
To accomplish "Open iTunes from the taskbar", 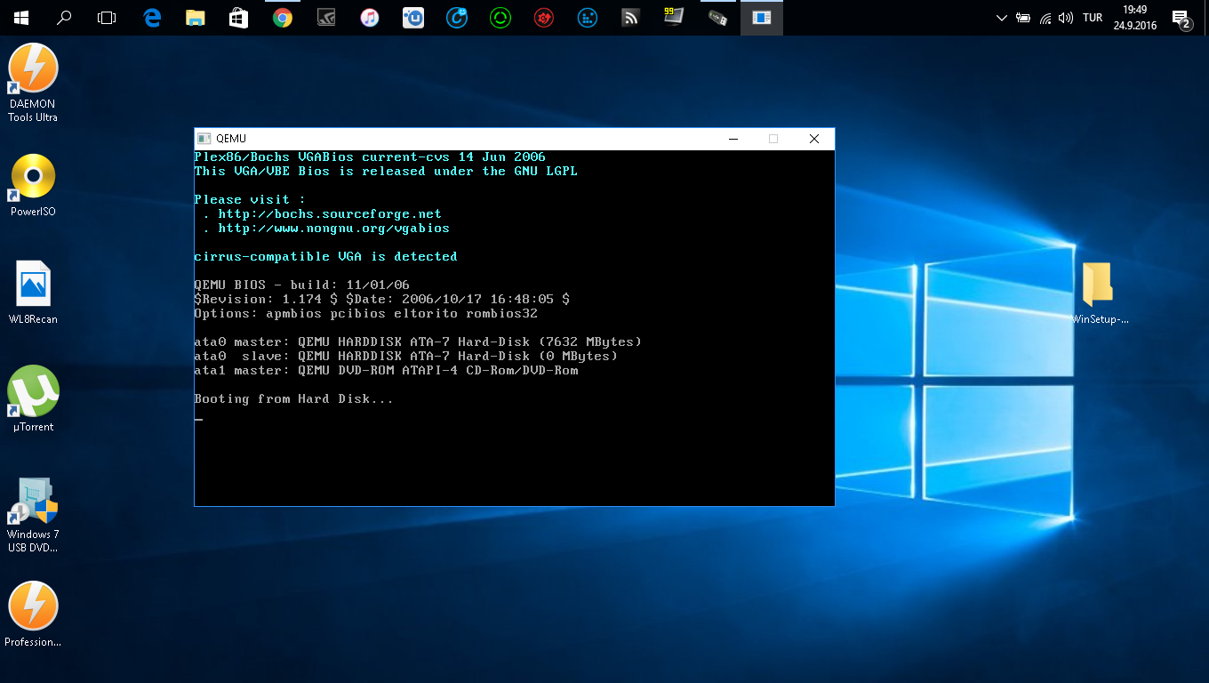I will [370, 18].
